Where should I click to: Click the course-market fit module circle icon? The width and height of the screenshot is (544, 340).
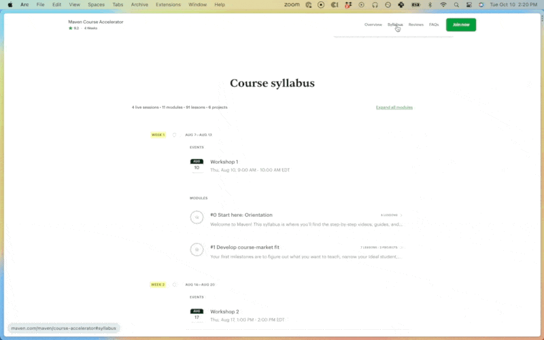(197, 250)
